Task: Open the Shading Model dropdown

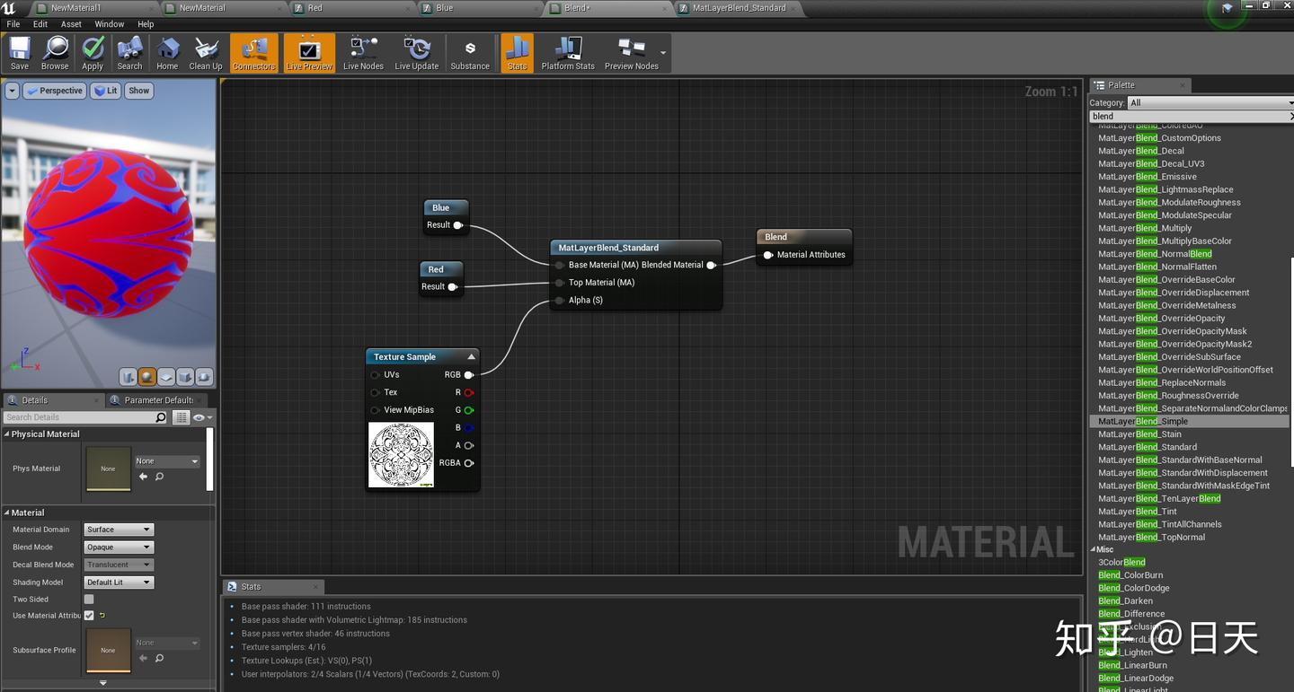Action: coord(119,583)
